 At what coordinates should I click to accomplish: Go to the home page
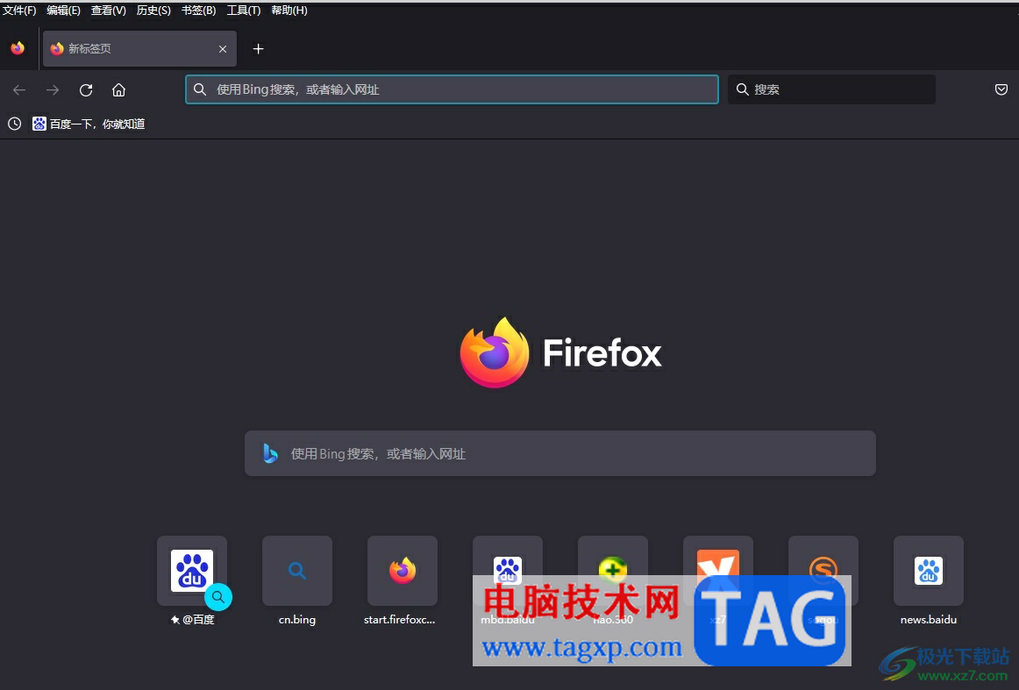119,89
